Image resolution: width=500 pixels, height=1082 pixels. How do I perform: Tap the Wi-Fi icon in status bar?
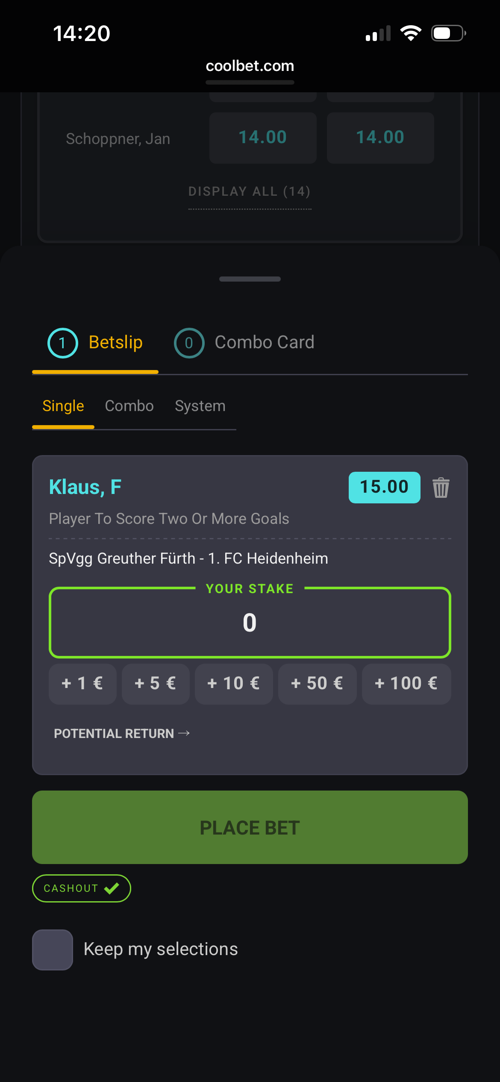pyautogui.click(x=411, y=33)
